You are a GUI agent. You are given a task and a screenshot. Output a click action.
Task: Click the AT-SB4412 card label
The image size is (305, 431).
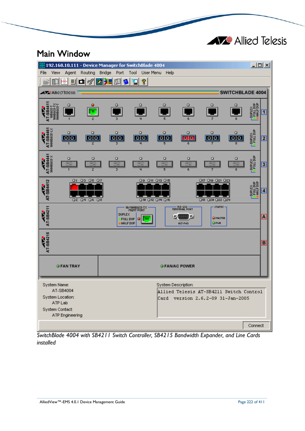pos(48,190)
